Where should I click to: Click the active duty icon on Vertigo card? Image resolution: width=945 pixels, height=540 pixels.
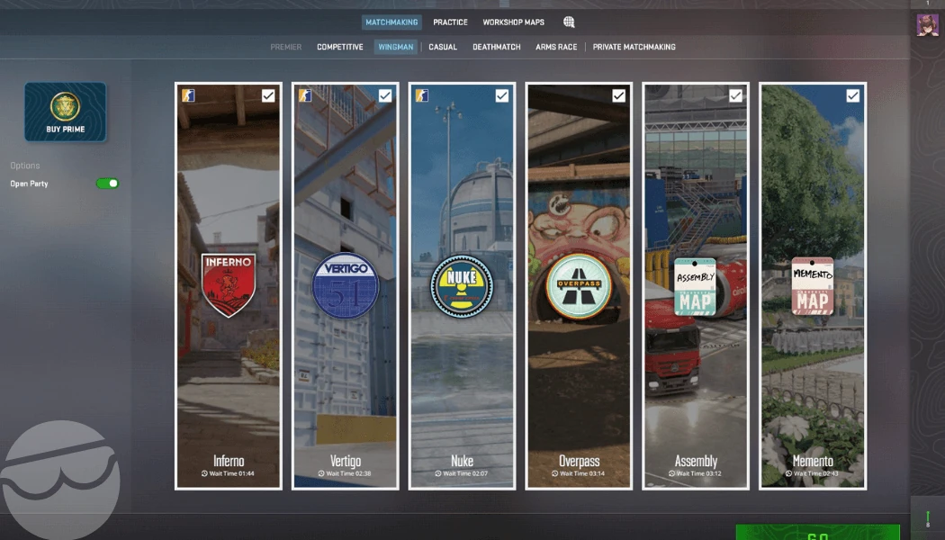point(305,95)
